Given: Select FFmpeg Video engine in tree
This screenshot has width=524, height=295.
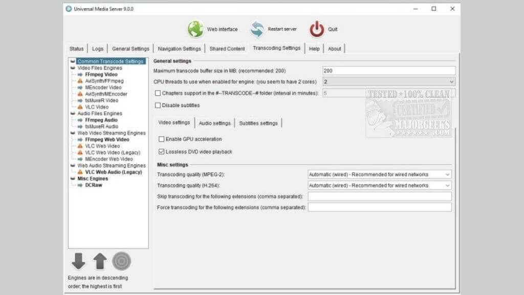Looking at the screenshot, I should tap(101, 75).
